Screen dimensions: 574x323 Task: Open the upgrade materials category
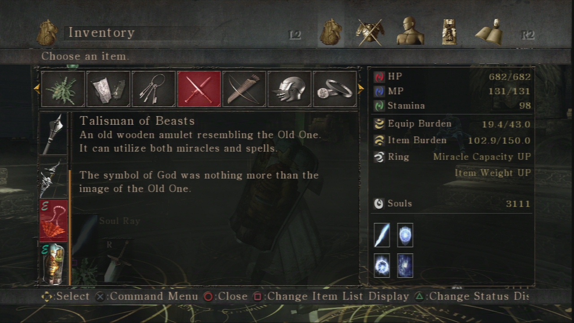pos(108,89)
